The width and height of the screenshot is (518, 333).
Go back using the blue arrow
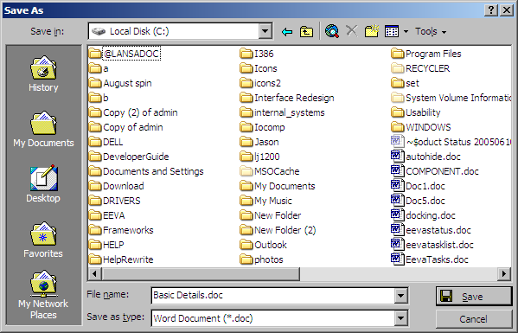click(x=287, y=32)
